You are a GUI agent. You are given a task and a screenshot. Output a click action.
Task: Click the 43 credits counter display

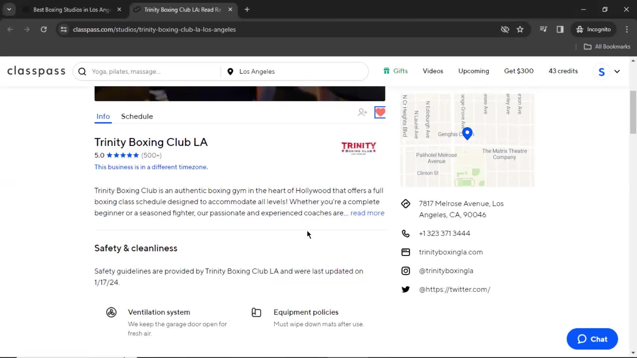pyautogui.click(x=563, y=71)
